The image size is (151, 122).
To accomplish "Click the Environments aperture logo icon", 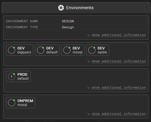I will [x=61, y=8].
